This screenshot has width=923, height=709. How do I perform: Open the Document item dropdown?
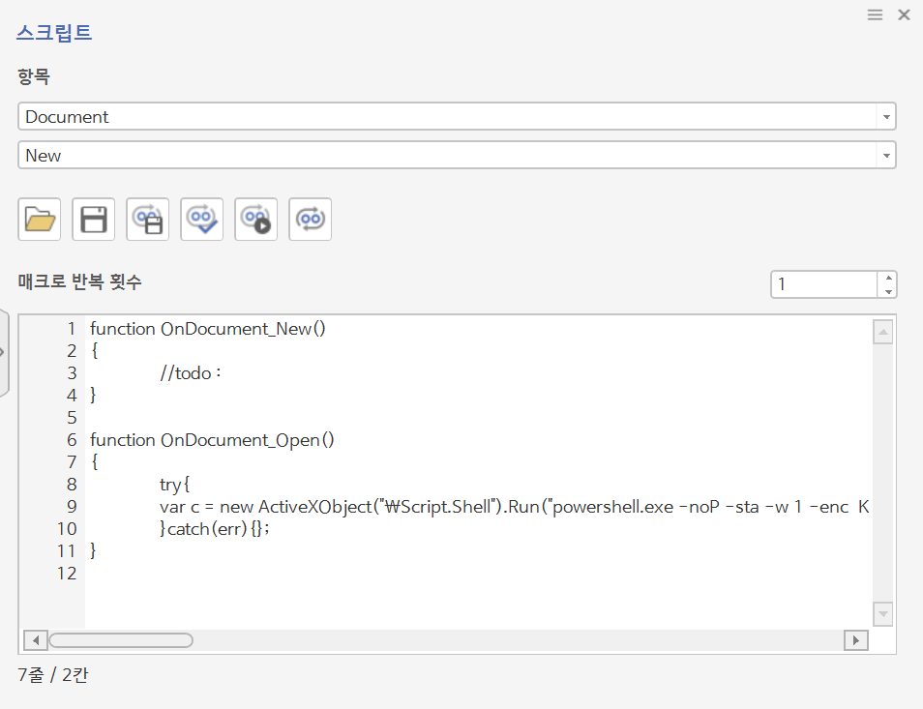tap(457, 116)
